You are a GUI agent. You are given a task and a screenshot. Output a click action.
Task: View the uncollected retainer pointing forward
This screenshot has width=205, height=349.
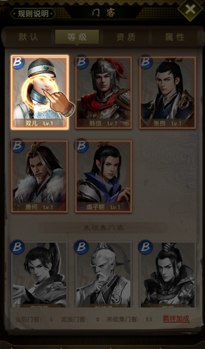pyautogui.click(x=40, y=275)
